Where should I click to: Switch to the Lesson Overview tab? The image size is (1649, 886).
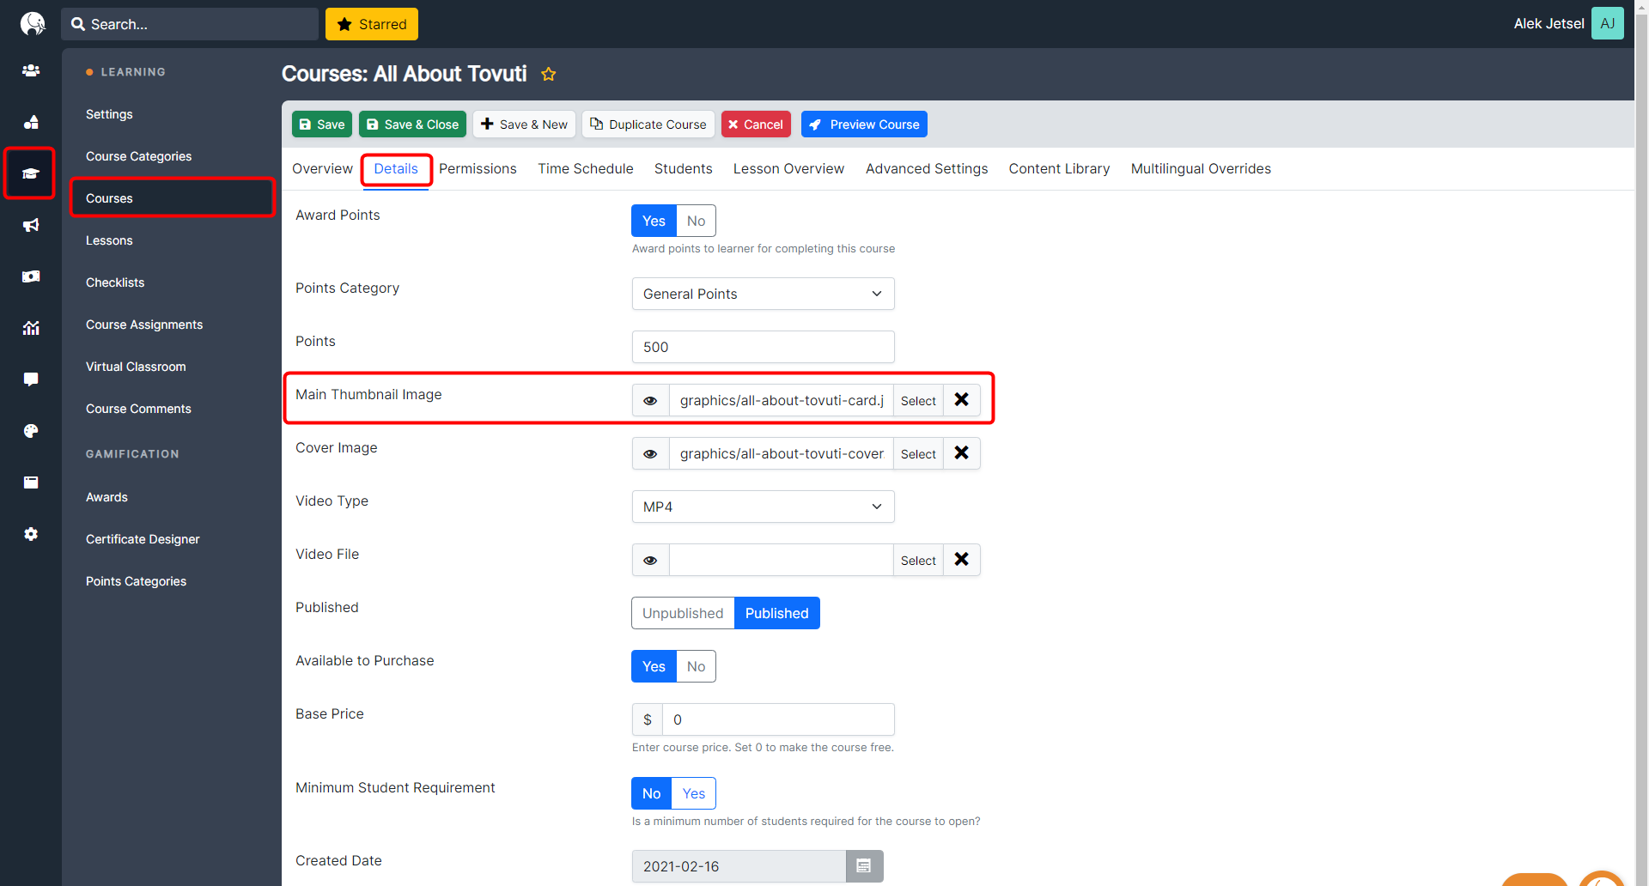(x=788, y=168)
